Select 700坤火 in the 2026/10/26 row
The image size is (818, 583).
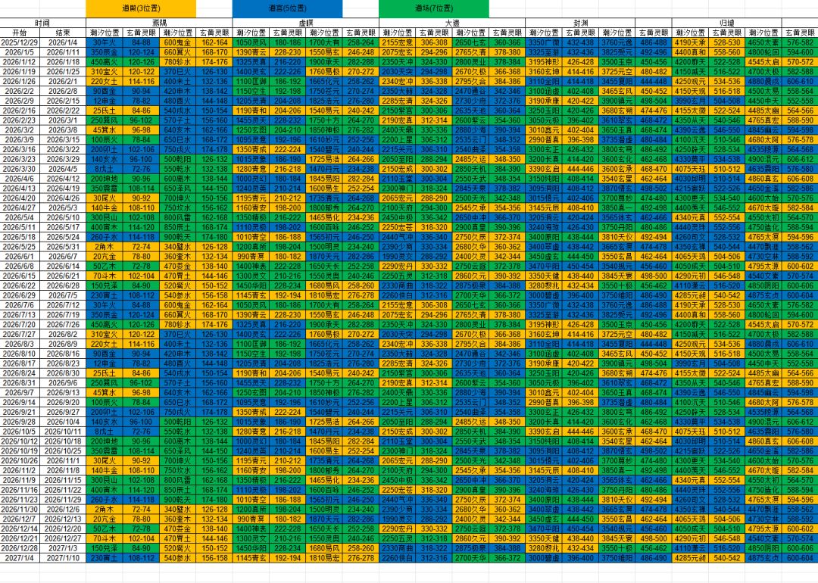click(177, 461)
